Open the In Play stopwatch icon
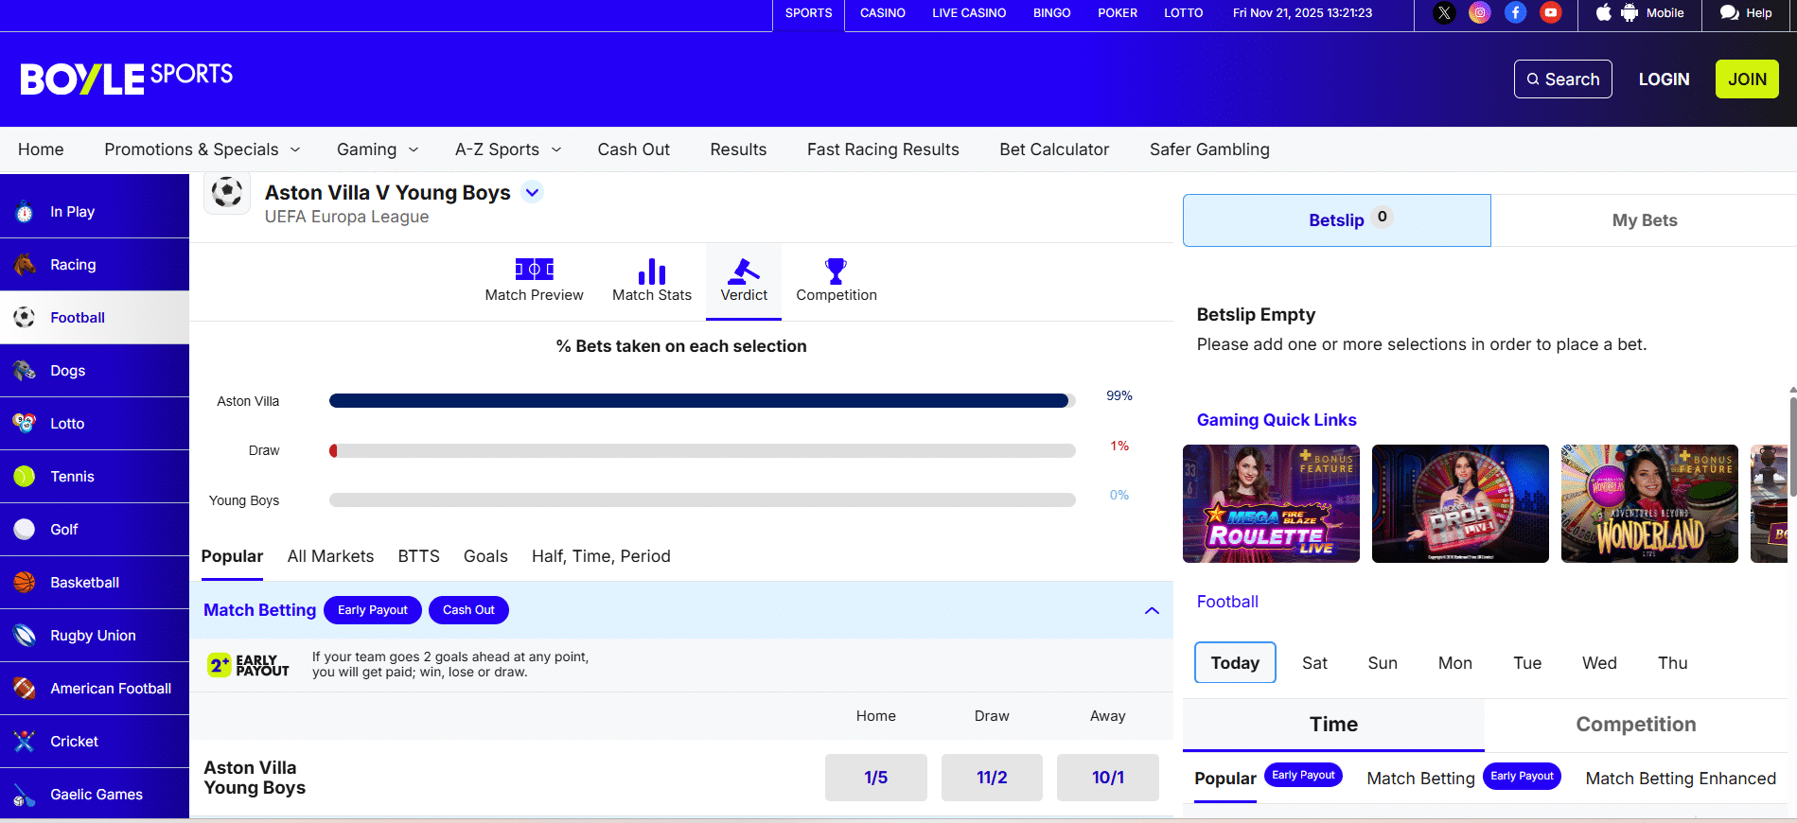 pyautogui.click(x=25, y=212)
